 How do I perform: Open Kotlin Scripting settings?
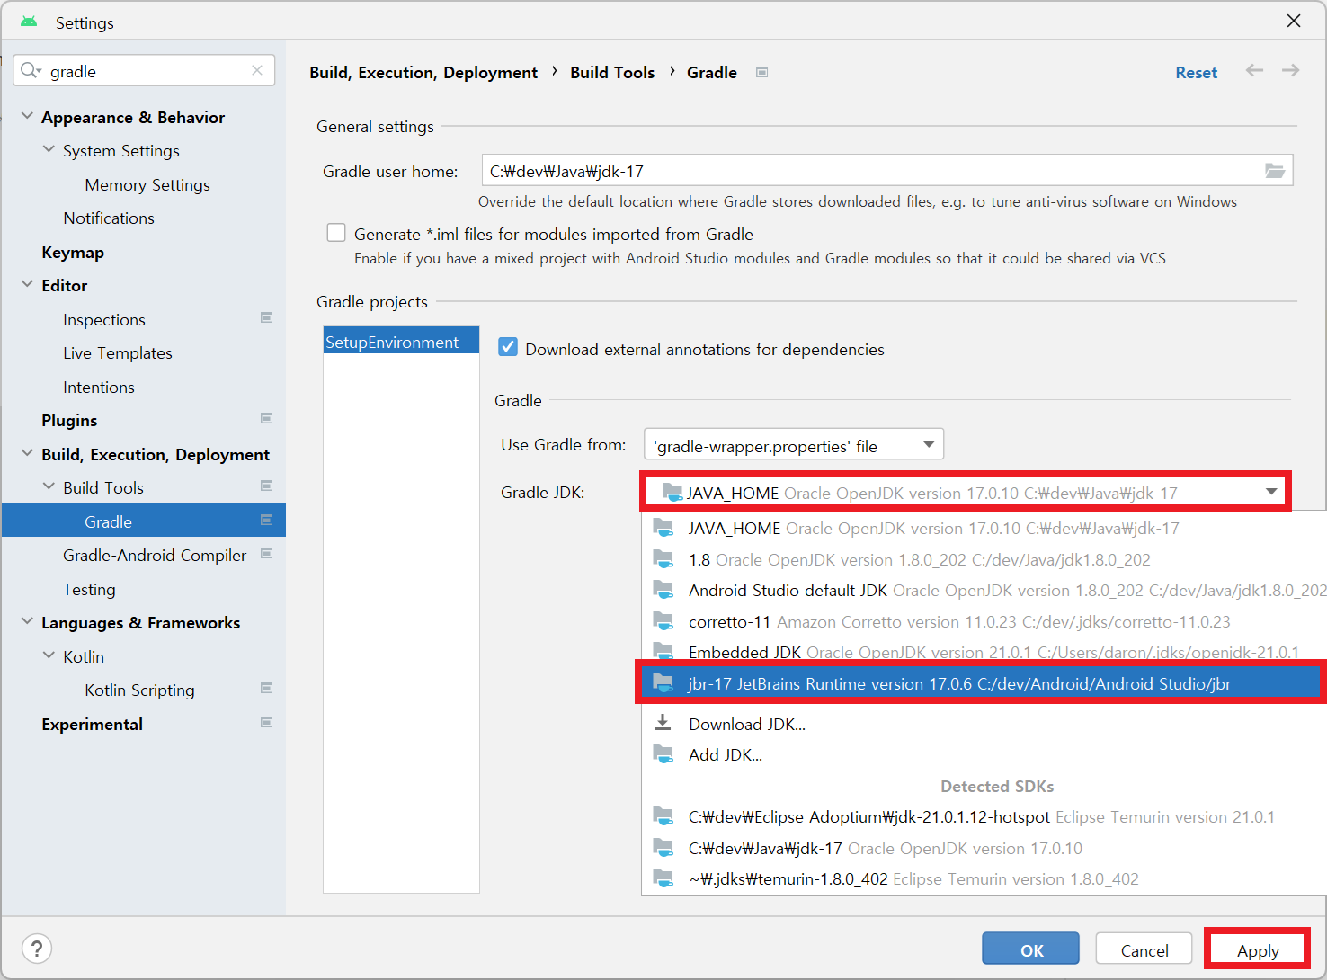139,690
